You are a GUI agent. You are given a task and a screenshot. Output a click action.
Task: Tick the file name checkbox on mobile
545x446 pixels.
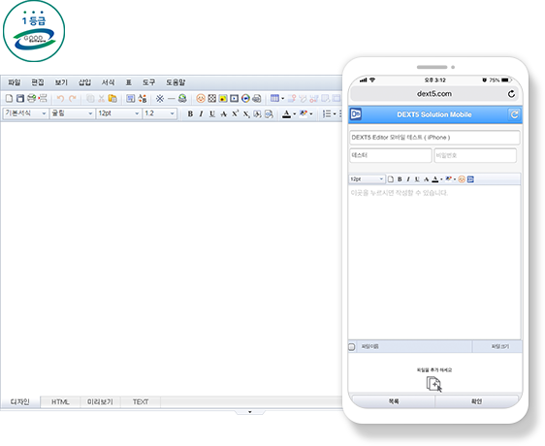pyautogui.click(x=352, y=346)
